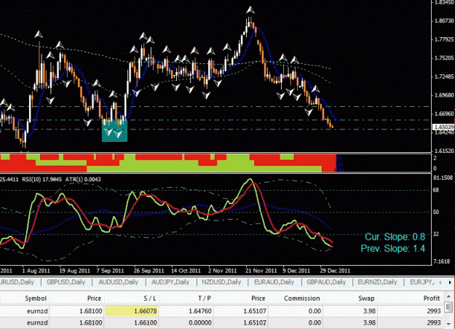
Task: Switch to the AUDUSD,Daily chart tab
Action: (x=118, y=282)
